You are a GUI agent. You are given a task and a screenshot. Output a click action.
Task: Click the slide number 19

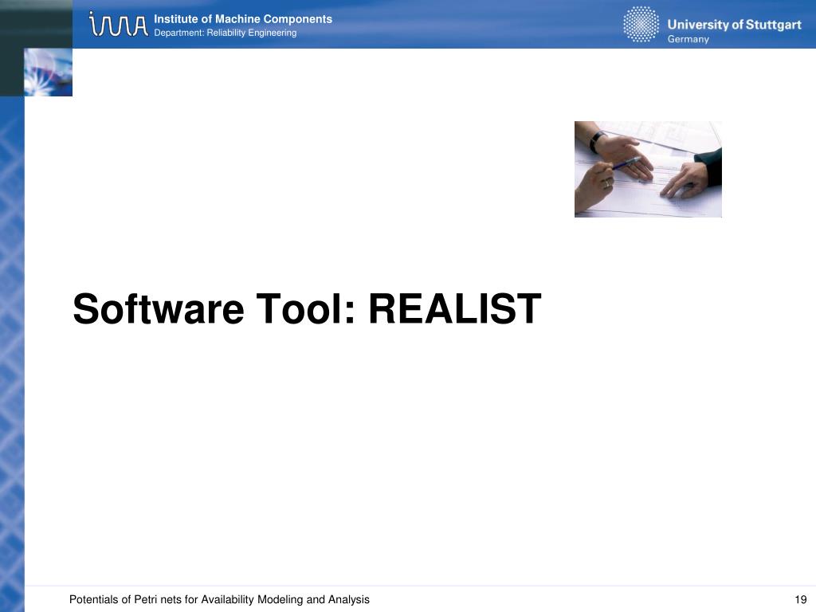[x=800, y=599]
